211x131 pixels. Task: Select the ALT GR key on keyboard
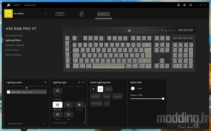coord(128,66)
